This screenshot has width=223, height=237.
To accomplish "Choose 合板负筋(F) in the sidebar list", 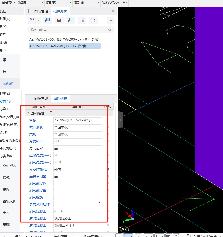I will pos(8,148).
